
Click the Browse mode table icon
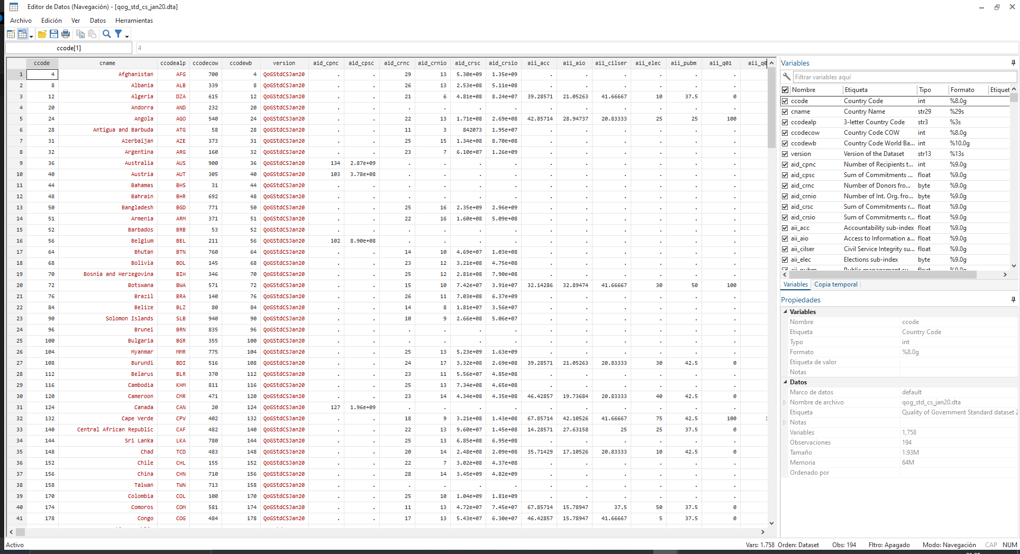[x=23, y=34]
